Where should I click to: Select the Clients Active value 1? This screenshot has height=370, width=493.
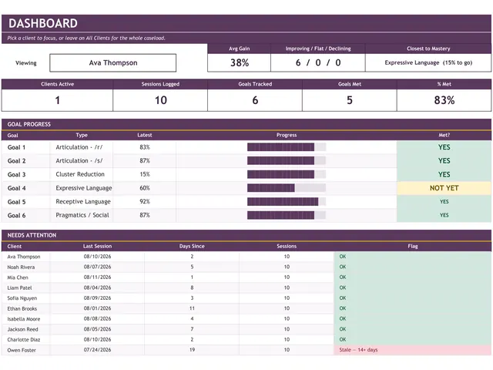tap(57, 100)
